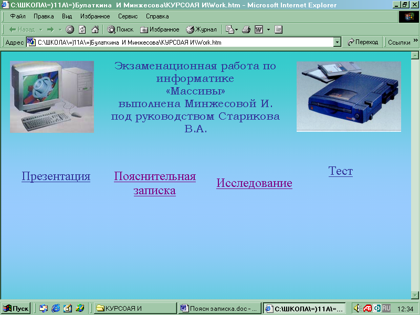Image resolution: width=420 pixels, height=315 pixels.
Task: Launch Internet Explorer from quick launch
Action: click(x=56, y=309)
